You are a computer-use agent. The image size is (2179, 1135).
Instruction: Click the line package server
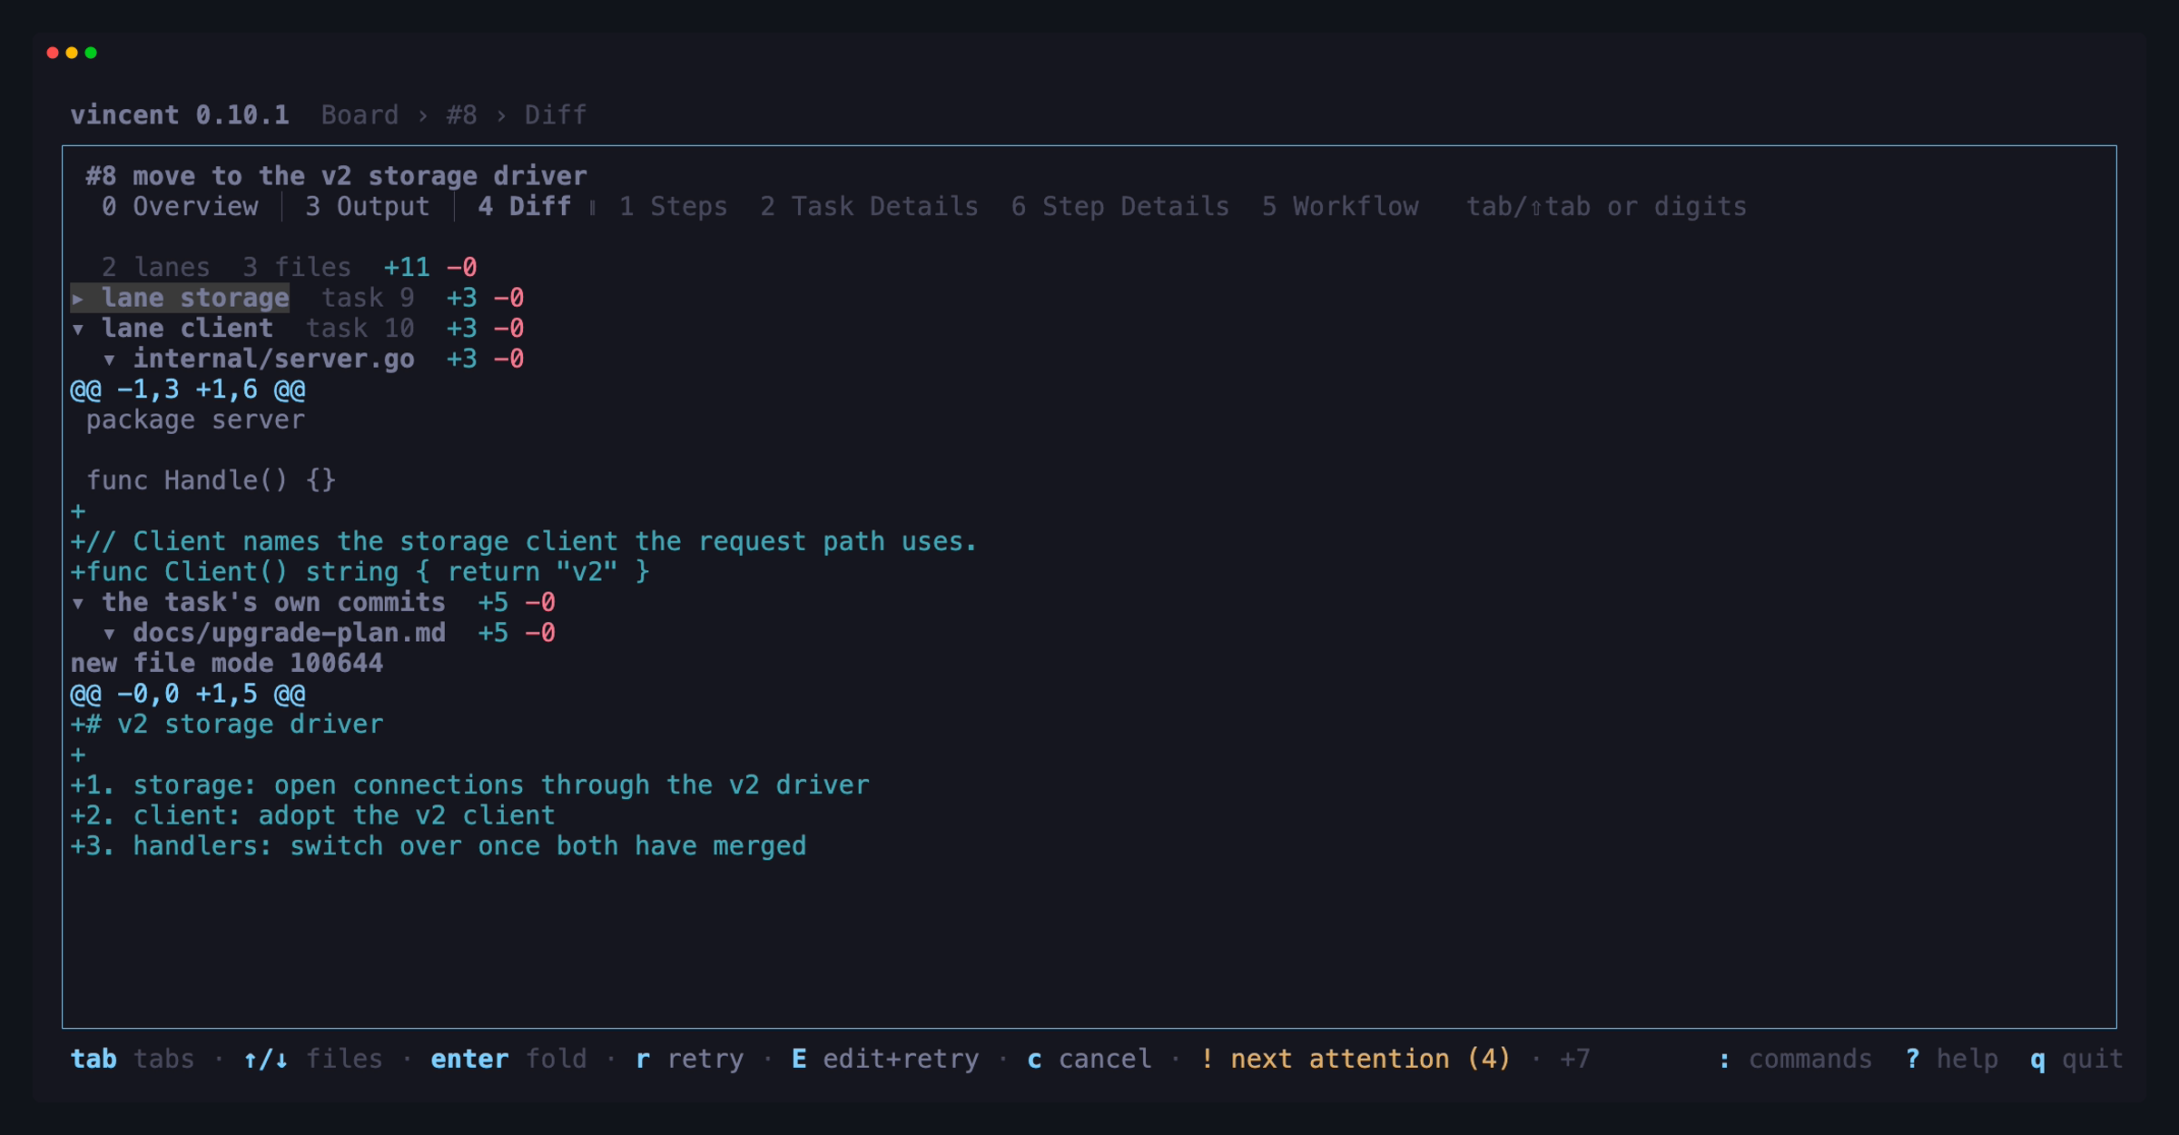pyautogui.click(x=195, y=420)
